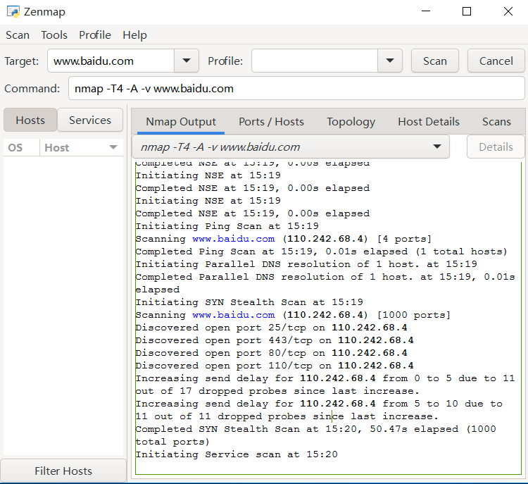Switch to Scans tab

point(496,122)
